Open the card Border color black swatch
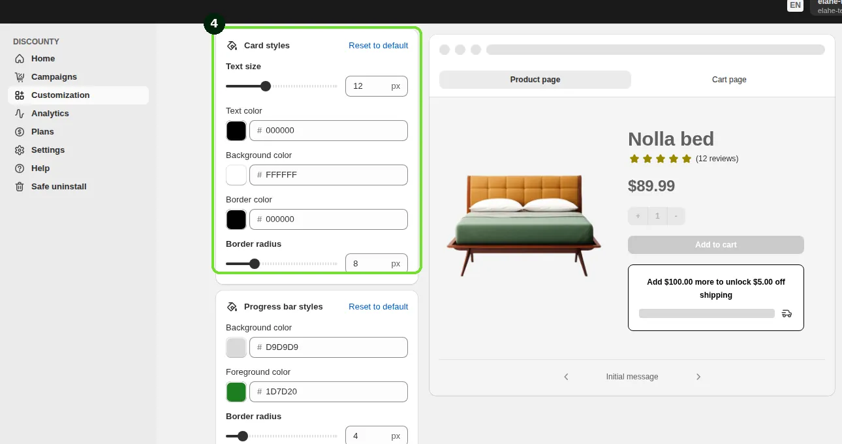Viewport: 842px width, 444px height. [x=236, y=219]
